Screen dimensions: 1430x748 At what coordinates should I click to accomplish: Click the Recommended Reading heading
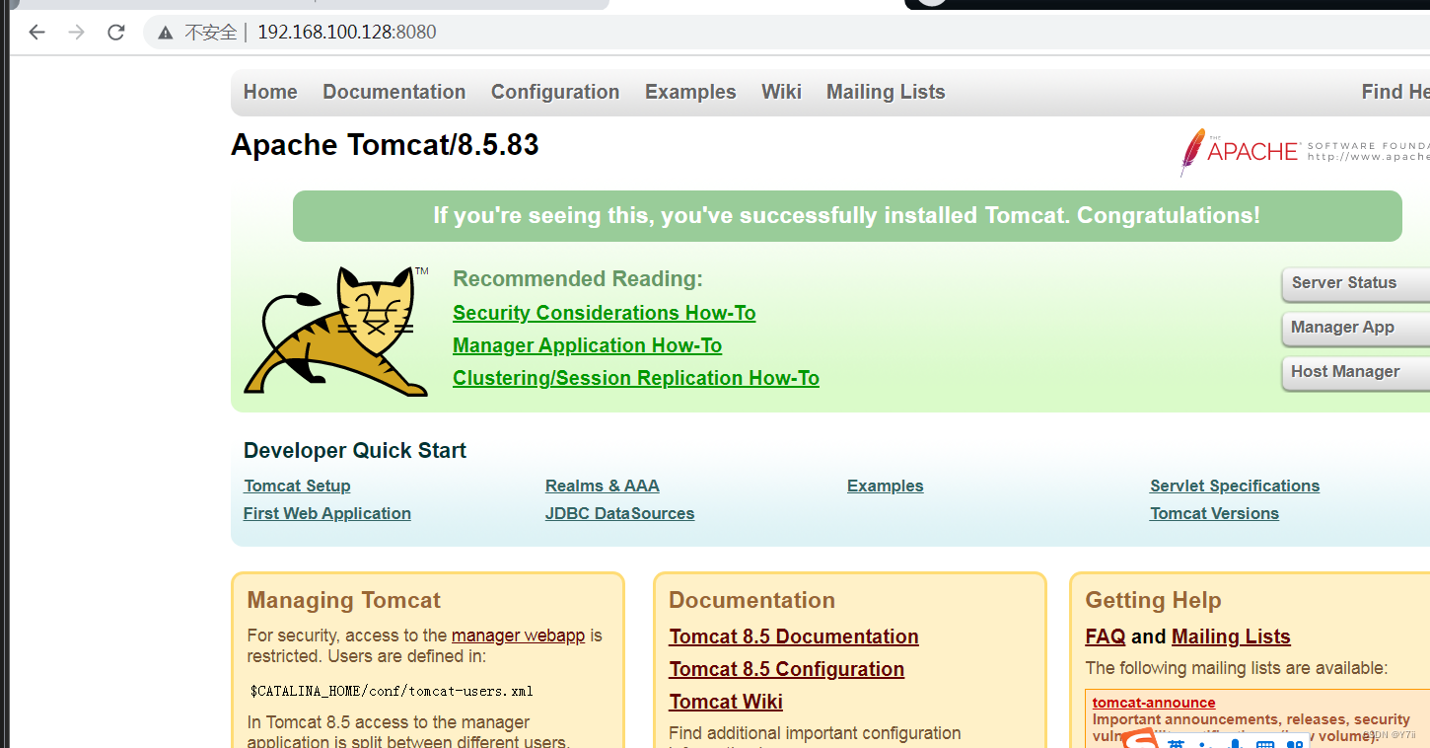point(578,279)
